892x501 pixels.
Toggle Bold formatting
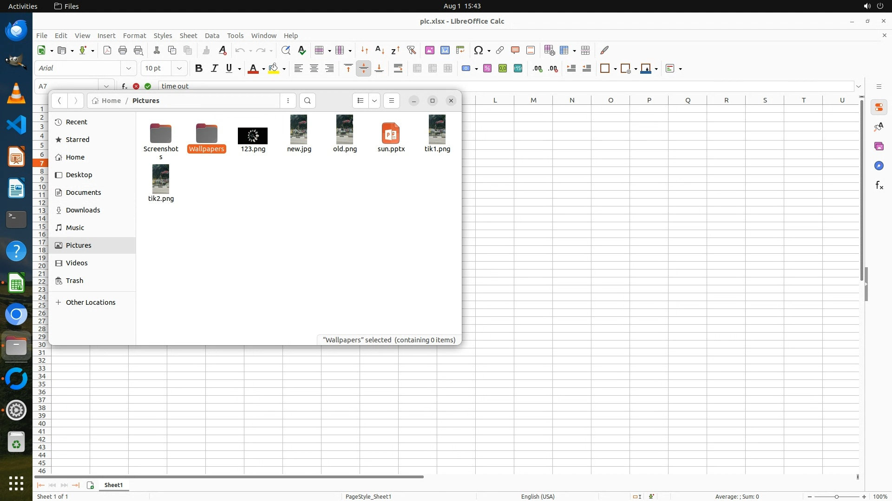[x=199, y=68]
